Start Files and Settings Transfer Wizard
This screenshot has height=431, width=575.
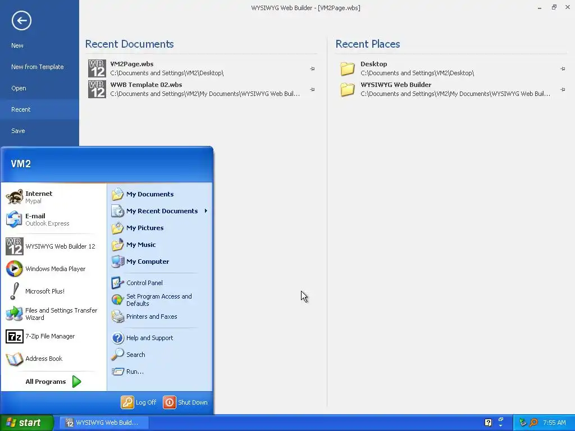[x=53, y=314]
